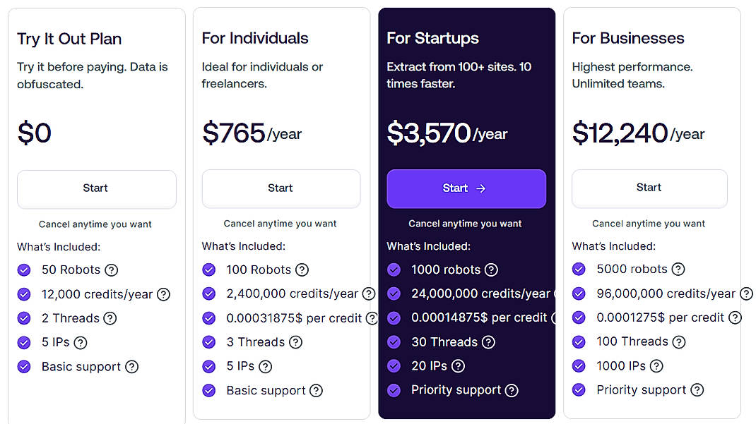Screen dimensions: 756x424
Task: Click the question mark beside 20 IPs
Action: [x=459, y=366]
